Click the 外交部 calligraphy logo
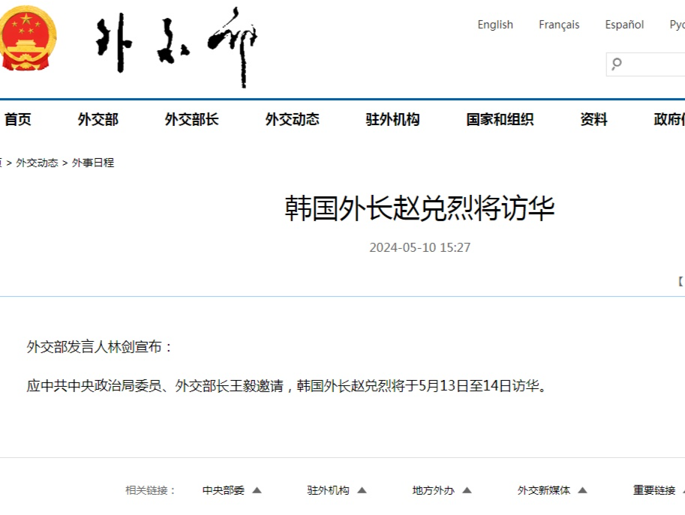685x515 pixels. click(177, 47)
